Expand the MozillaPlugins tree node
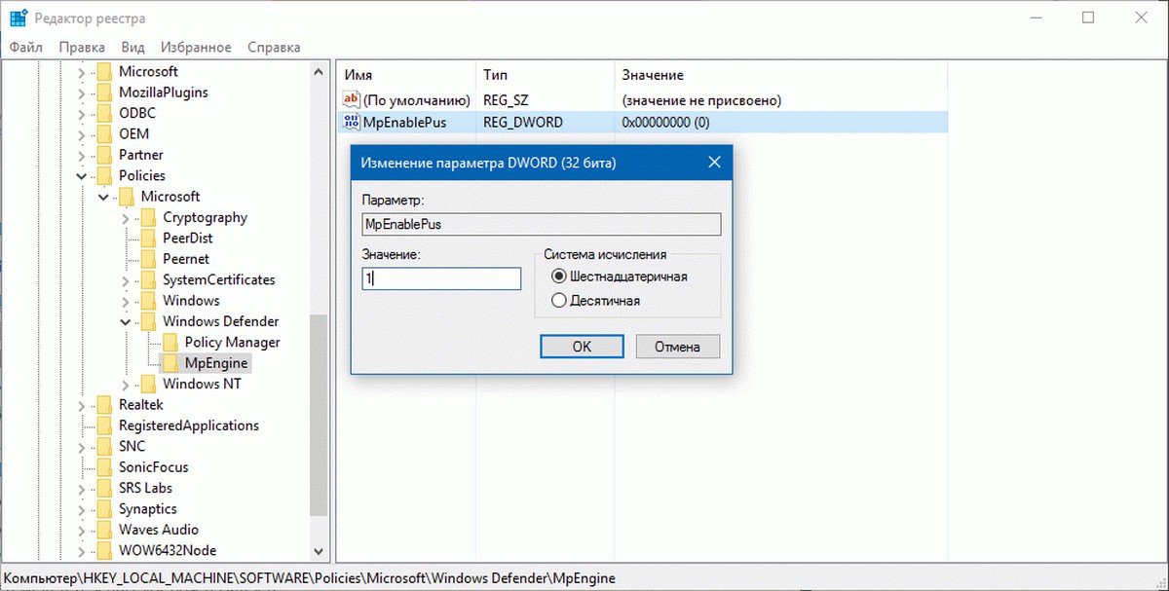The image size is (1169, 591). (81, 92)
